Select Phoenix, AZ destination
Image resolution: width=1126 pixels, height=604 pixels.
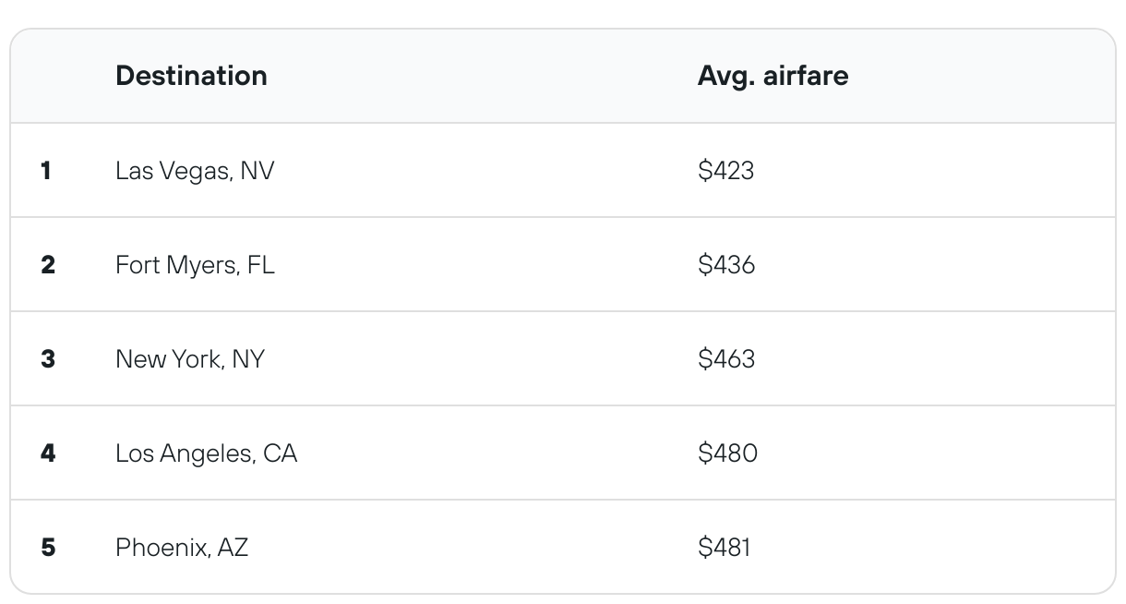(182, 548)
